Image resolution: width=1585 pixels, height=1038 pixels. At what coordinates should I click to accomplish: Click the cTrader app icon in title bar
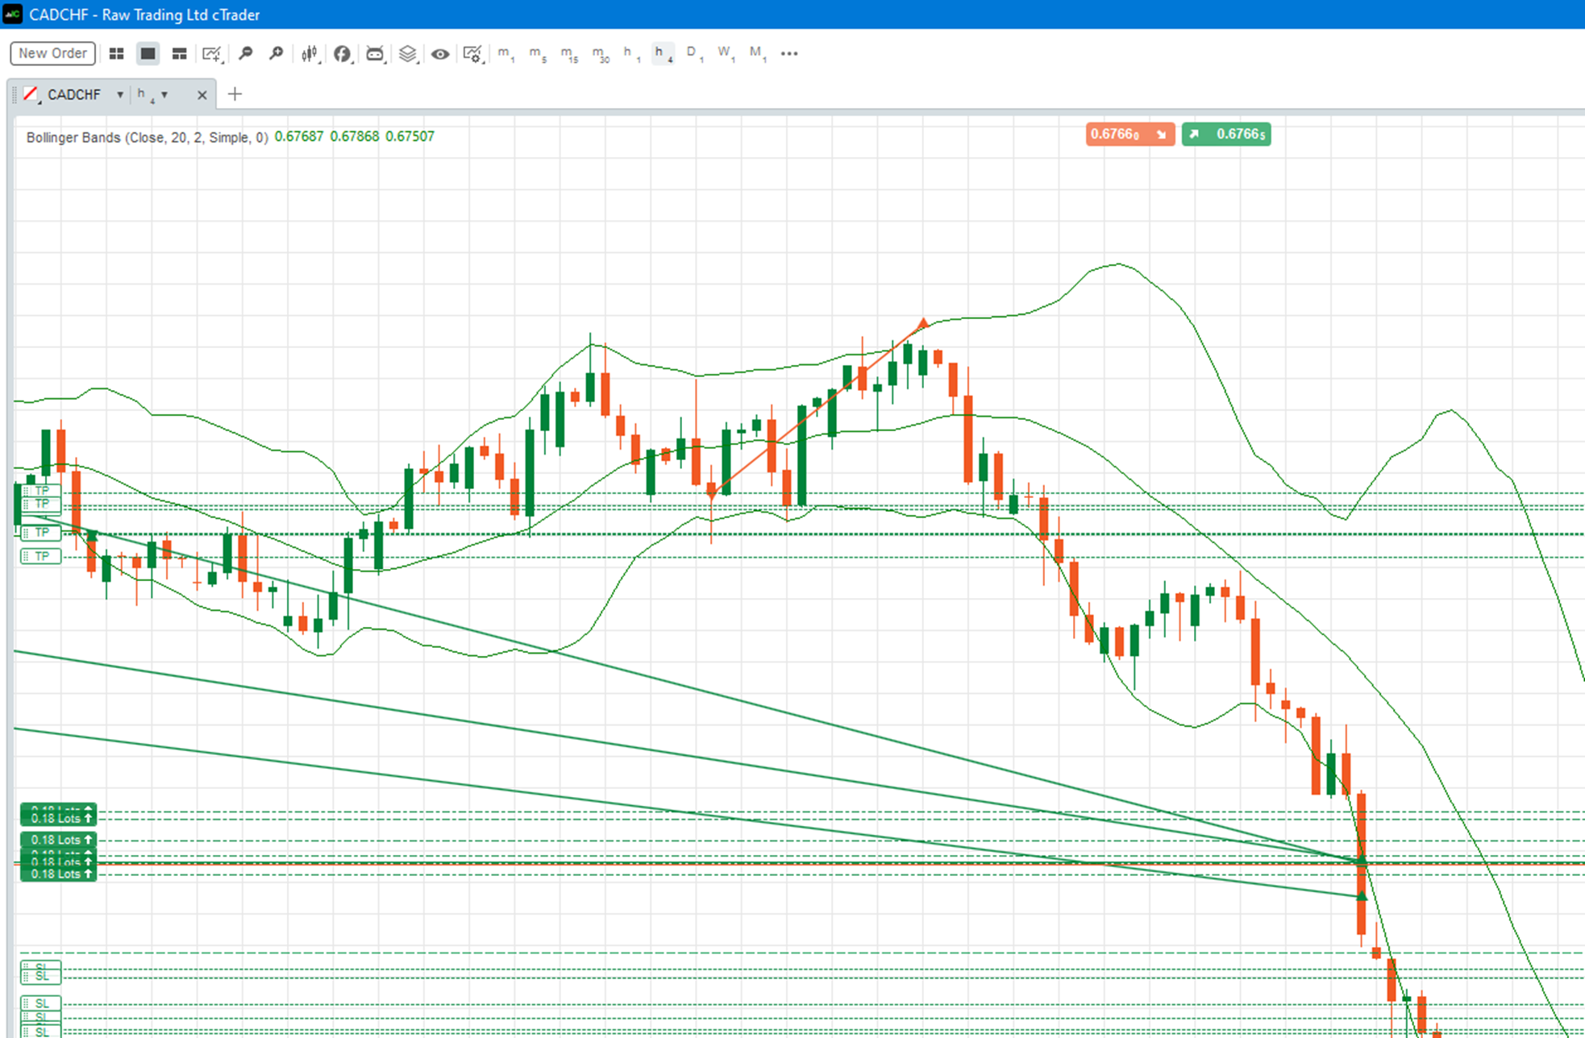13,15
